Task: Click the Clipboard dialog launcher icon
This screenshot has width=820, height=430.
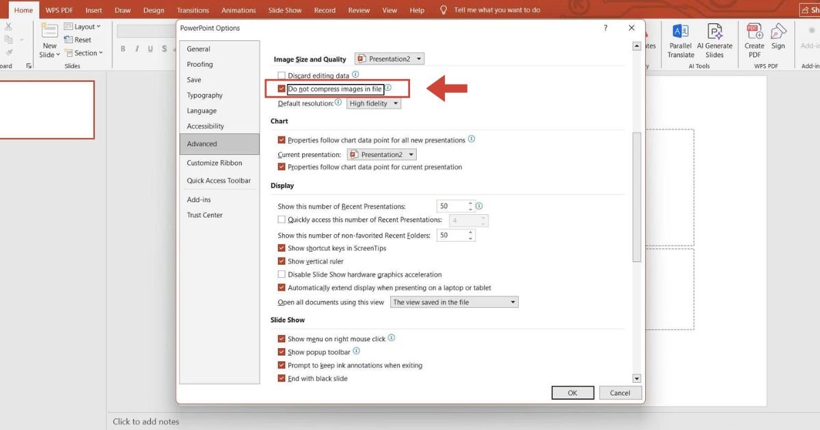Action: [29, 66]
